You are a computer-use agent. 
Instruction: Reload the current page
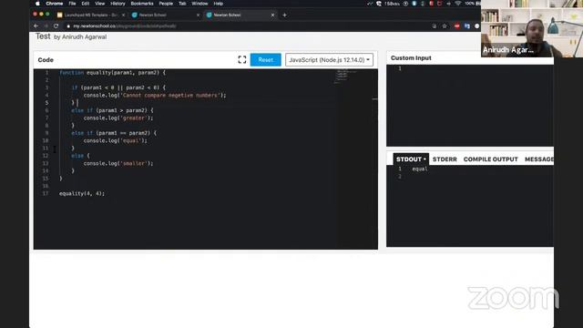(x=56, y=26)
